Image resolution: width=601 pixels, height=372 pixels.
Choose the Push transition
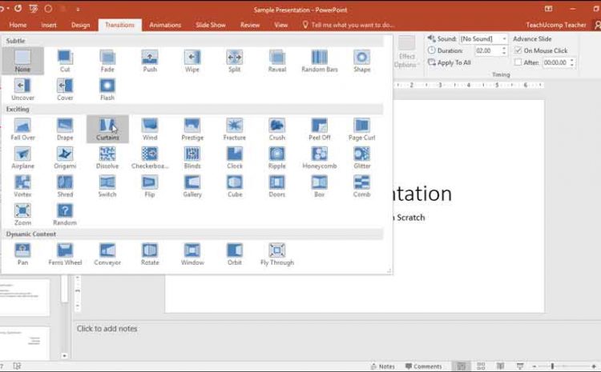[150, 61]
